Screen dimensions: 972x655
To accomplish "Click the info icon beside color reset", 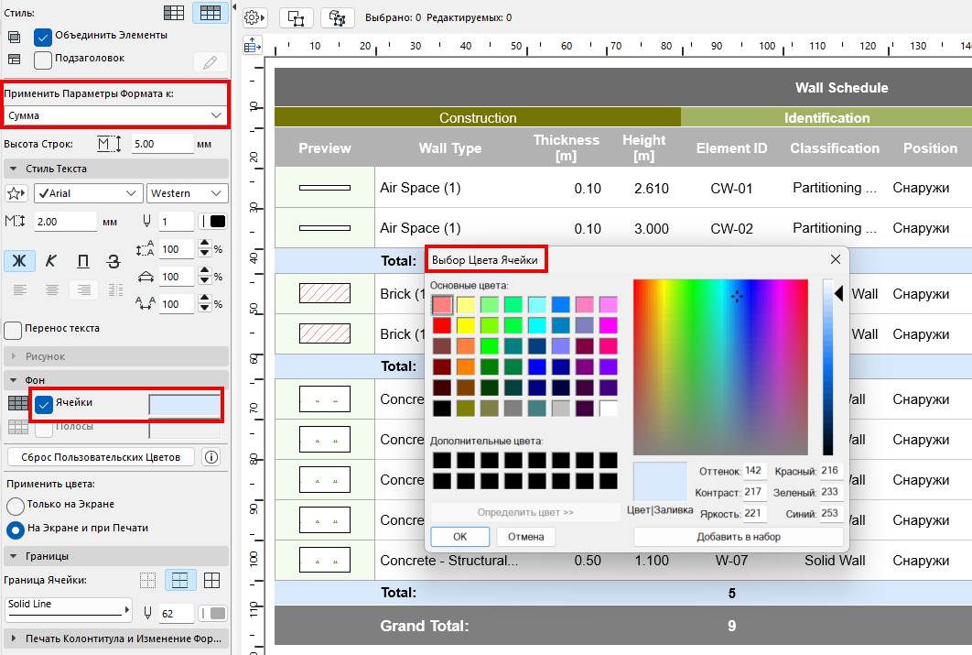I will pyautogui.click(x=211, y=457).
